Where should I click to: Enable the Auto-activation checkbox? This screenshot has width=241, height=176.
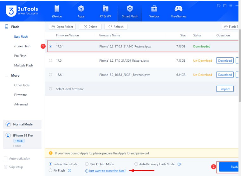(5, 158)
